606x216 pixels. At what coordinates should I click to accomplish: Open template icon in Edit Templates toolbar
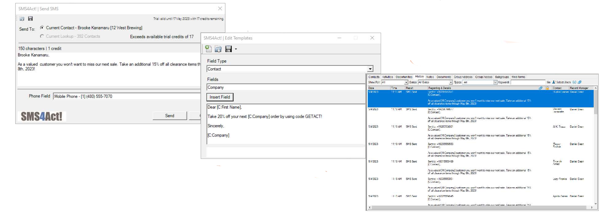218,49
